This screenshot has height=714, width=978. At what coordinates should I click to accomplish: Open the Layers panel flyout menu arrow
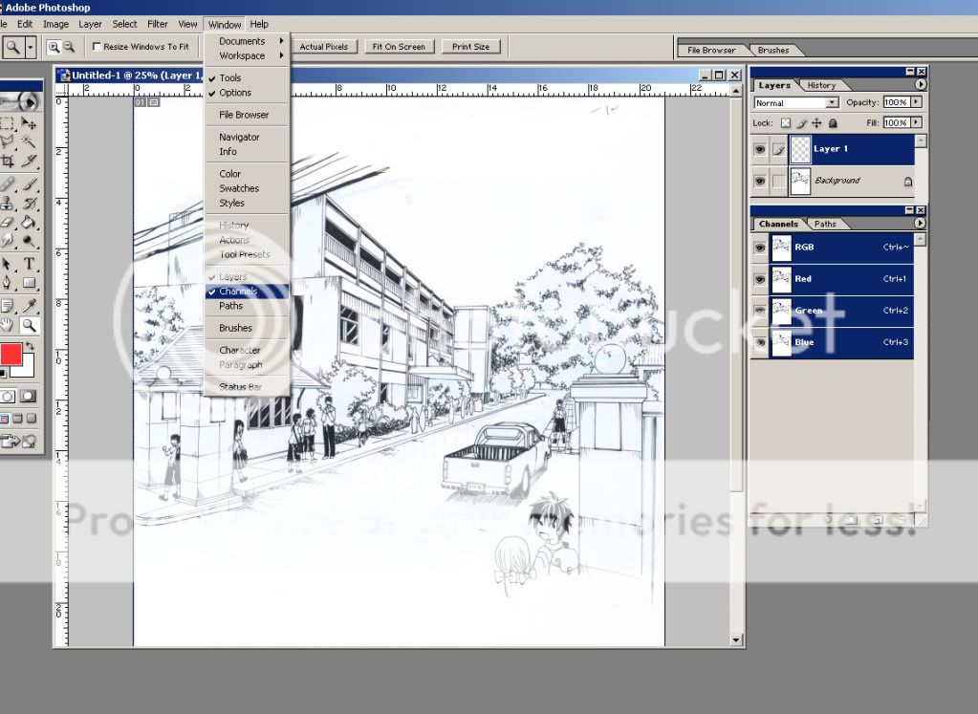(x=920, y=84)
